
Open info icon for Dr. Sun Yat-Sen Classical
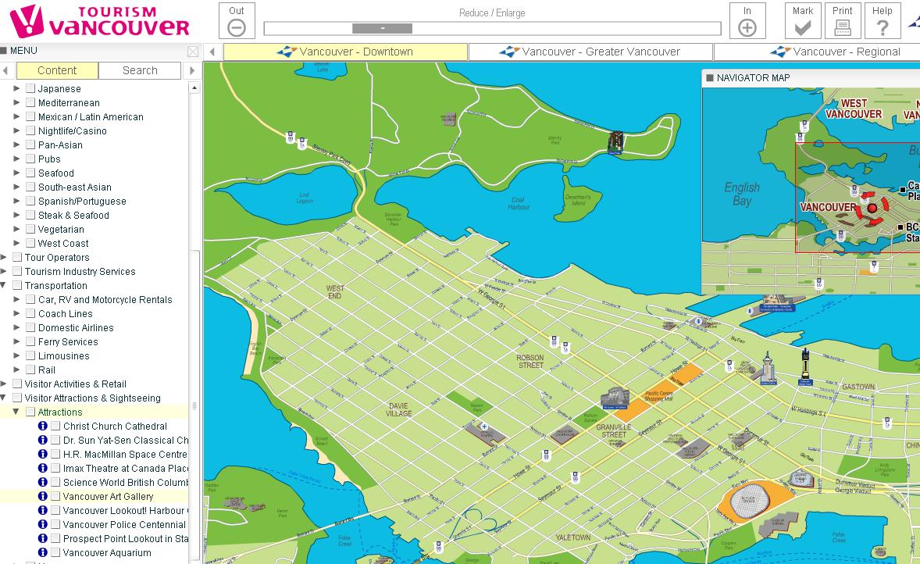[43, 440]
